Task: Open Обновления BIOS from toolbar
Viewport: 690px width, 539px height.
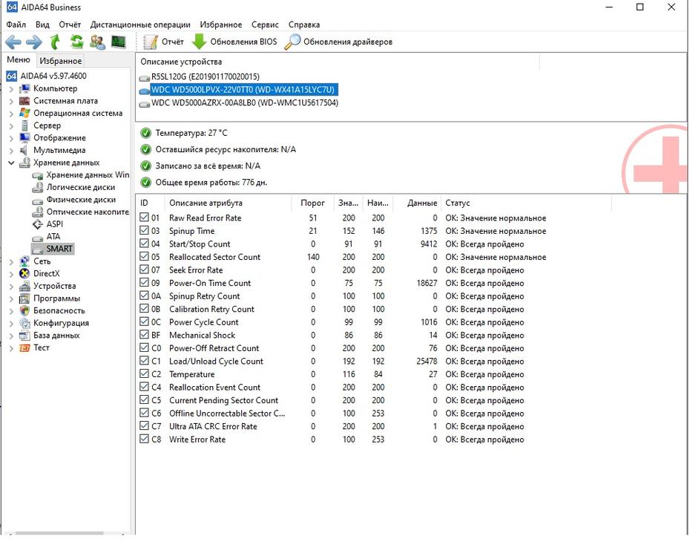Action: pos(235,42)
